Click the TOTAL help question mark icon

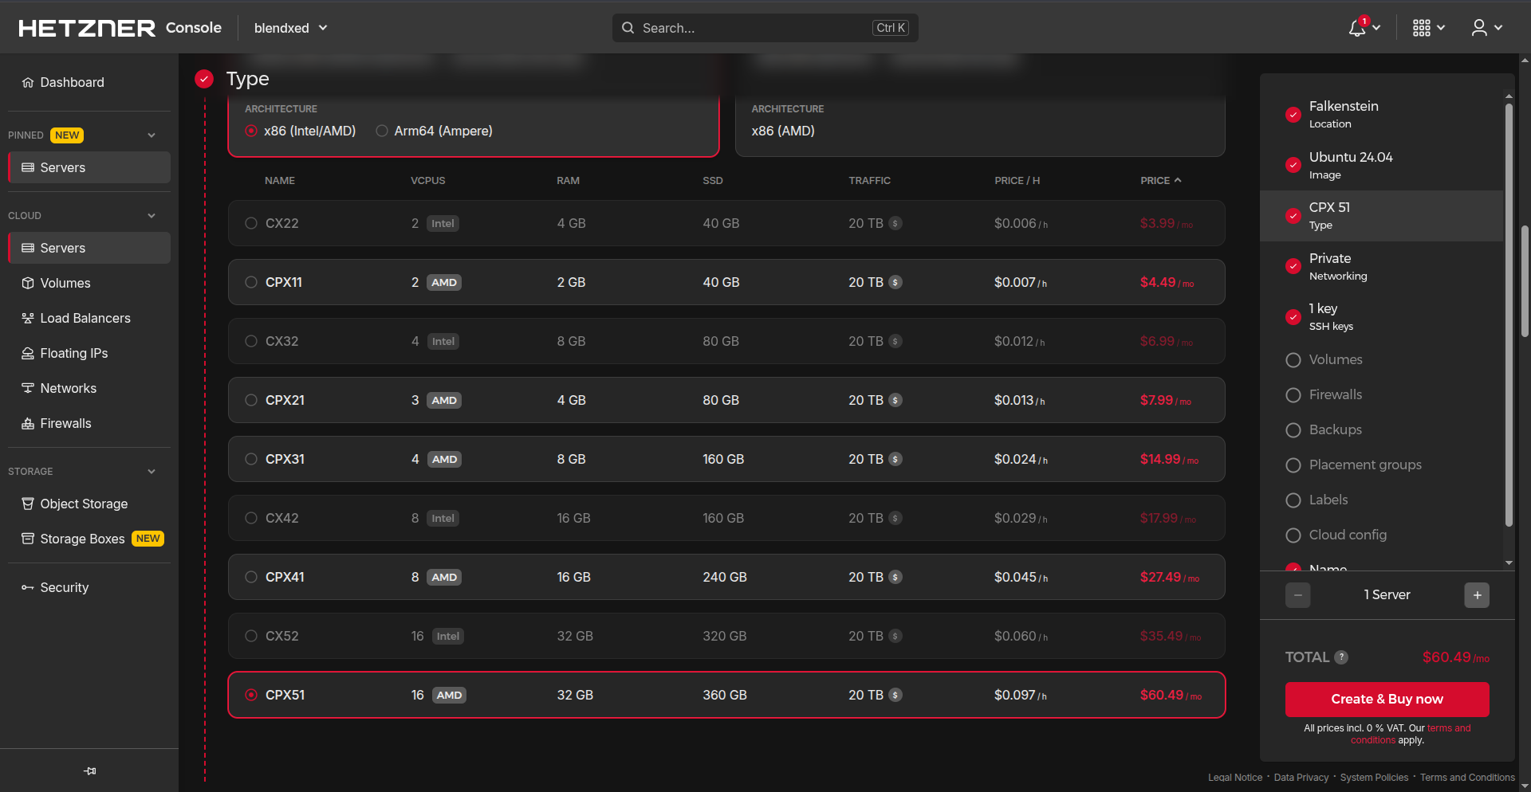pos(1341,657)
